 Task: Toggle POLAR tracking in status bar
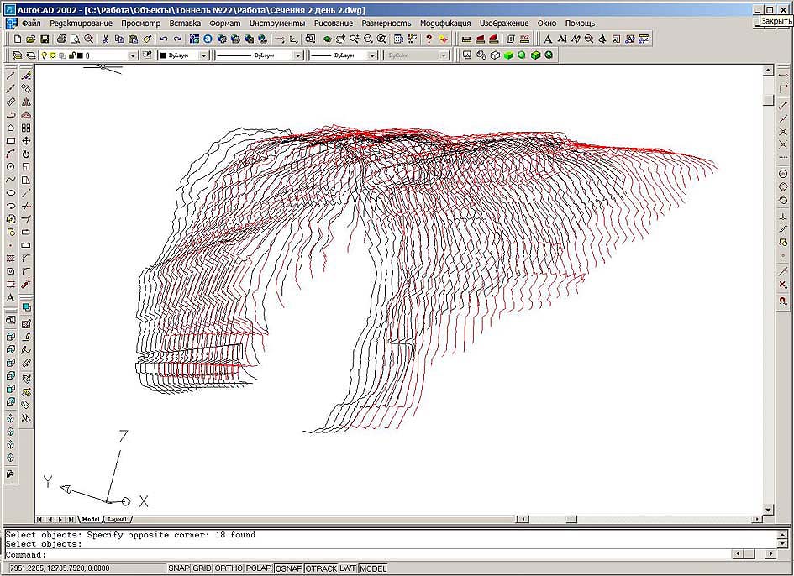(x=260, y=568)
